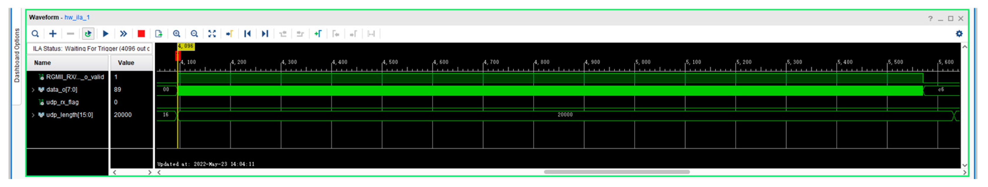Toggle auto re-trigger mode
The image size is (988, 187).
pos(88,34)
